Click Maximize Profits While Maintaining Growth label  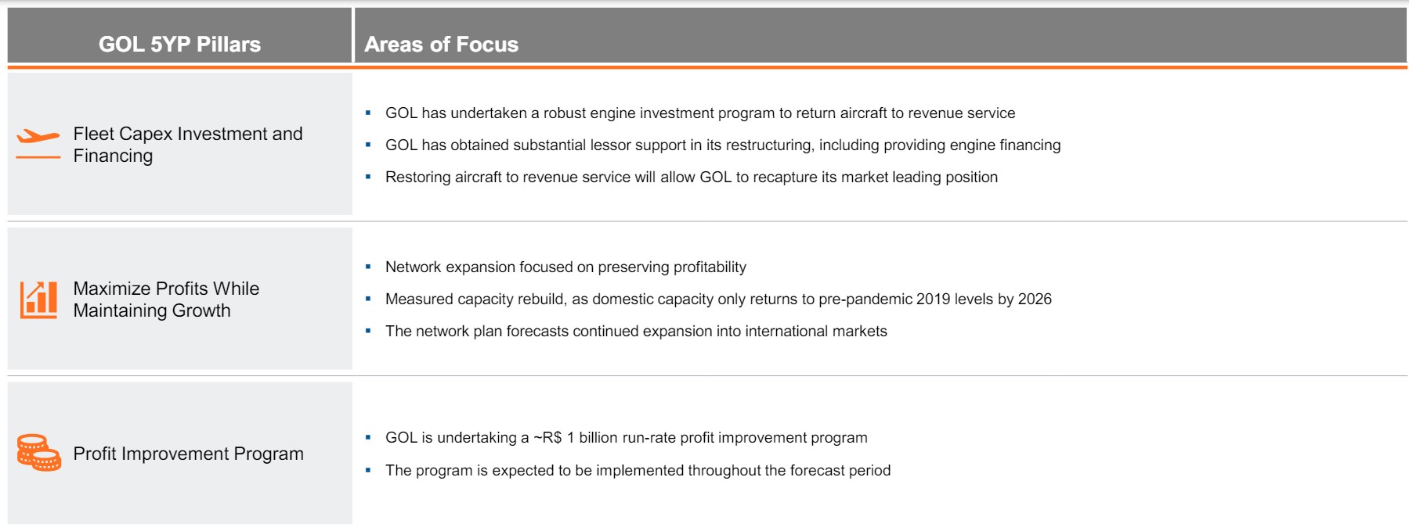tap(166, 300)
